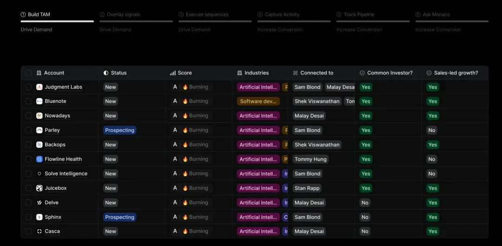Open the Score column header options

point(184,73)
